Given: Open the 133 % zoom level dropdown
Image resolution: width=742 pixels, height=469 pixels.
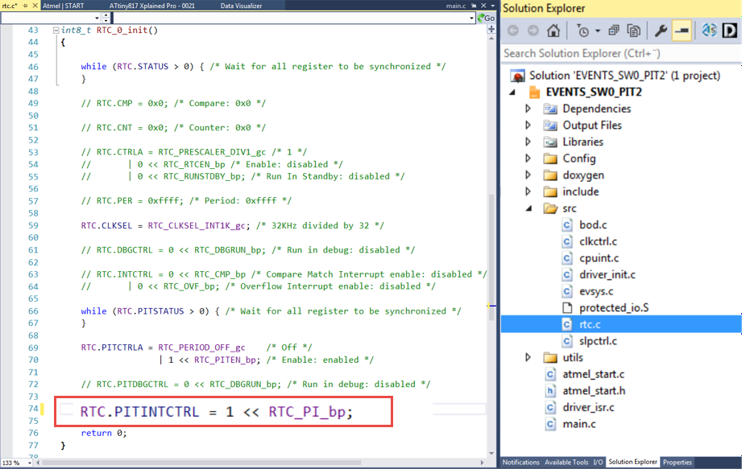Looking at the screenshot, I should 30,463.
